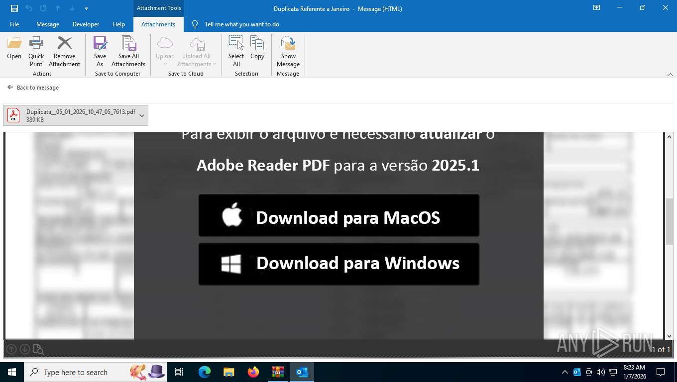Click Save All Attachments
677x382 pixels.
128,51
